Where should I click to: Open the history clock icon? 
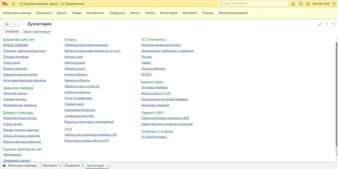[x=301, y=4]
